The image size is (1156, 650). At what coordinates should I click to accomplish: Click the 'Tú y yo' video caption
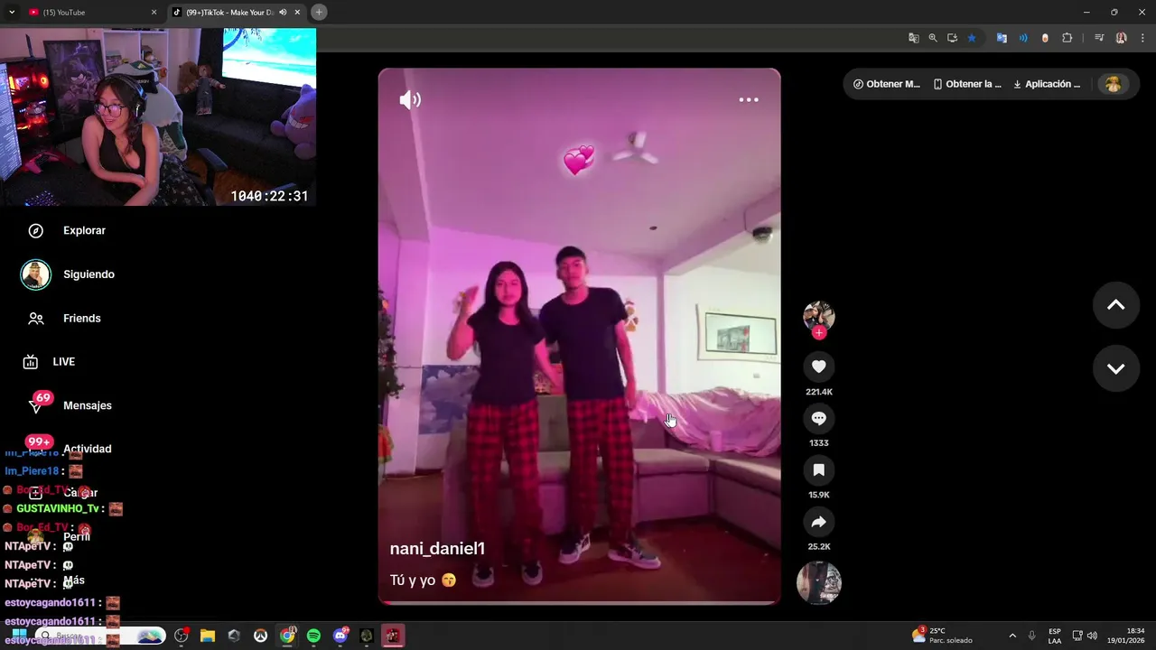423,580
